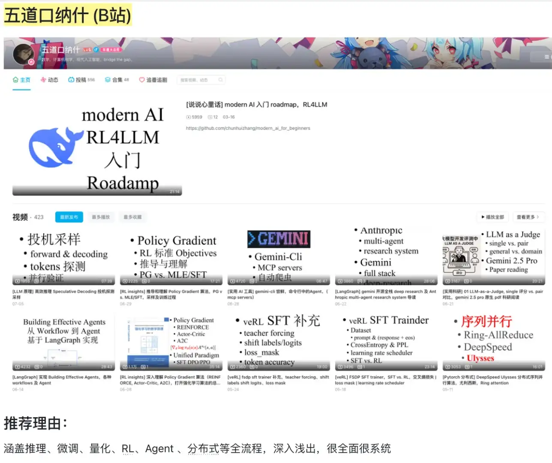The height and width of the screenshot is (463, 552).
Task: Click the LV6 level badge
Action: [x=87, y=50]
